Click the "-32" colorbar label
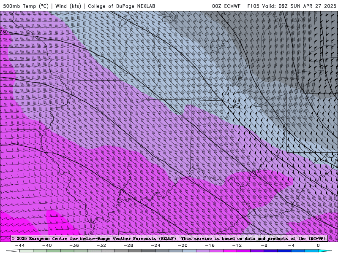 [101, 245]
